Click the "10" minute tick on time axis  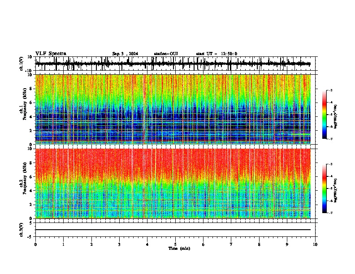(x=315, y=244)
